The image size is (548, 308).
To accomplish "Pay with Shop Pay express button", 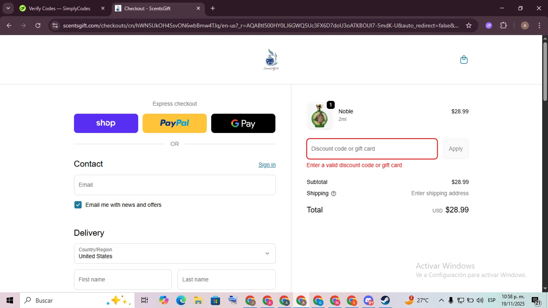I will 106,123.
